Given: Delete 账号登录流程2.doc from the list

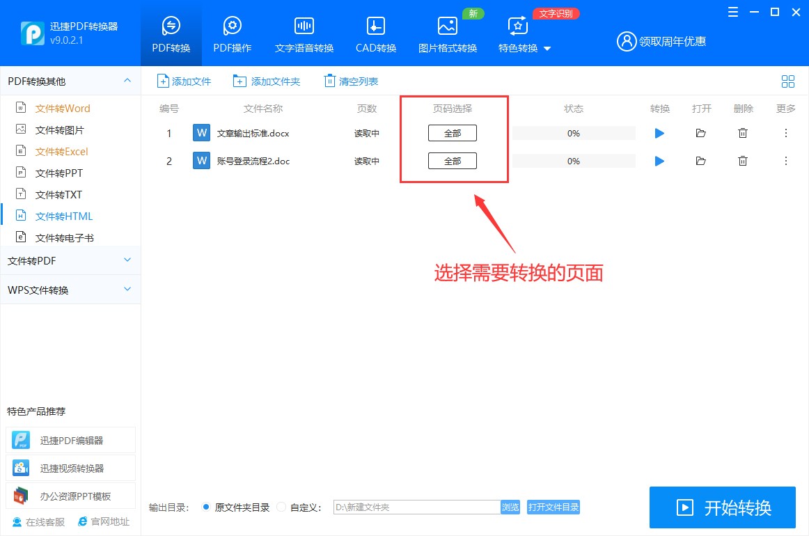Looking at the screenshot, I should [743, 161].
